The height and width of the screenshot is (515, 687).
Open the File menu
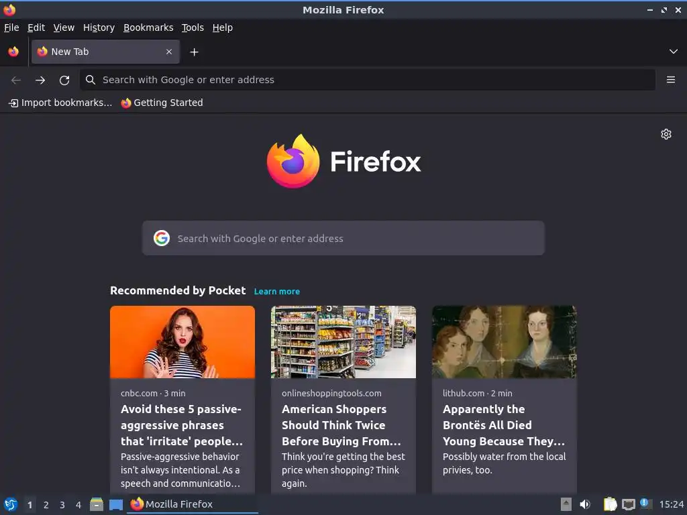pos(11,27)
